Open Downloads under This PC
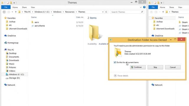 pyautogui.click(x=14, y=60)
